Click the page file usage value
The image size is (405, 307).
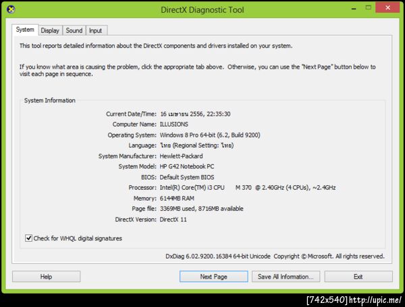pyautogui.click(x=201, y=209)
